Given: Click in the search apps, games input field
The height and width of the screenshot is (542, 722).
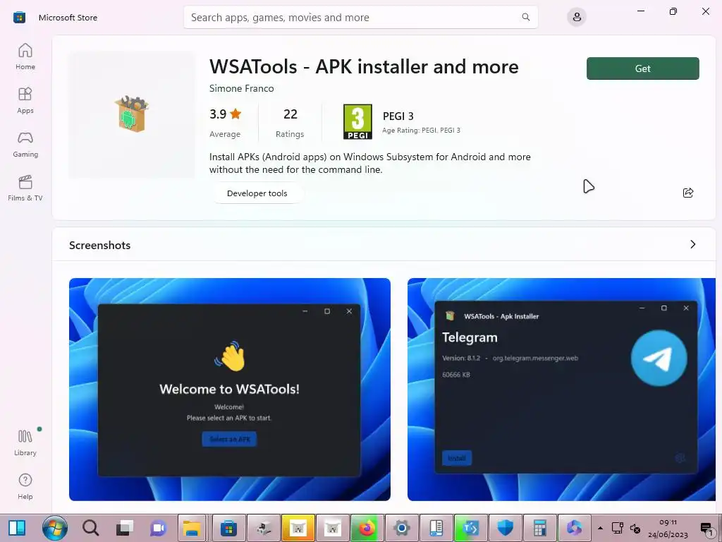Looking at the screenshot, I should pos(360,18).
